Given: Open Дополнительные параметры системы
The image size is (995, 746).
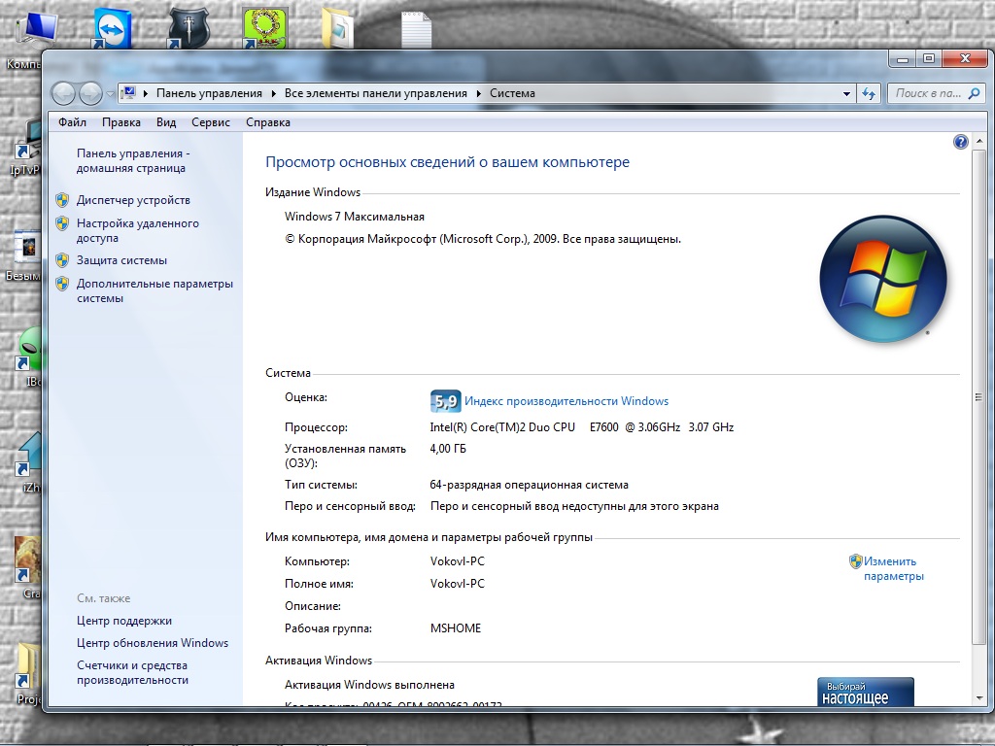Looking at the screenshot, I should click(x=154, y=290).
